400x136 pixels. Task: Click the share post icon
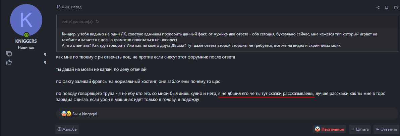[378, 7]
